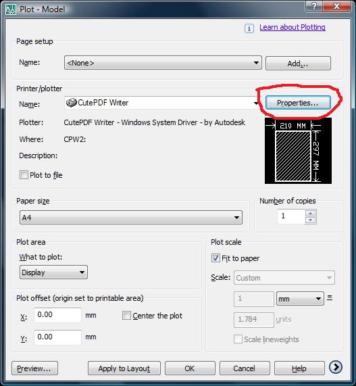Open the Learn about Plotting link
This screenshot has width=356, height=386.
pyautogui.click(x=293, y=27)
